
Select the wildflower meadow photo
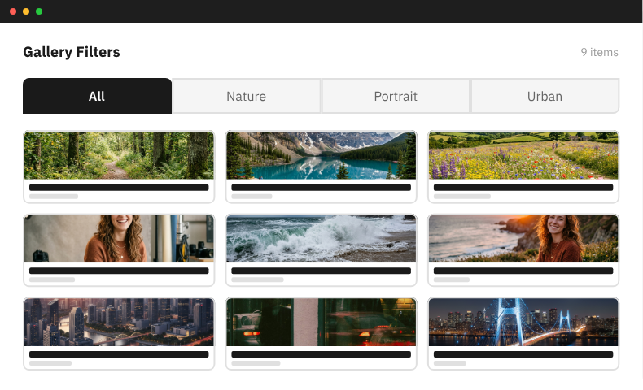(x=523, y=155)
